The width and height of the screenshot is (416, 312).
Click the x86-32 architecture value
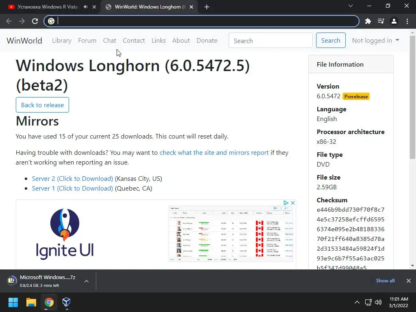(x=326, y=142)
